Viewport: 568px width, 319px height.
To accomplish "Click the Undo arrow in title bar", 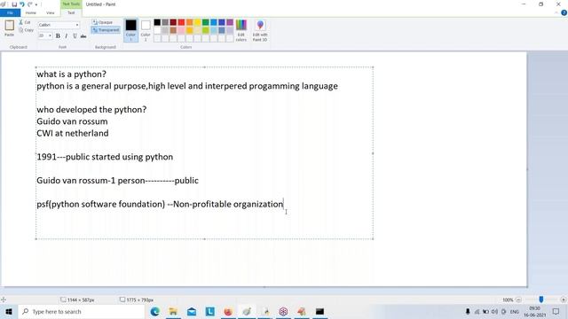I will point(22,4).
